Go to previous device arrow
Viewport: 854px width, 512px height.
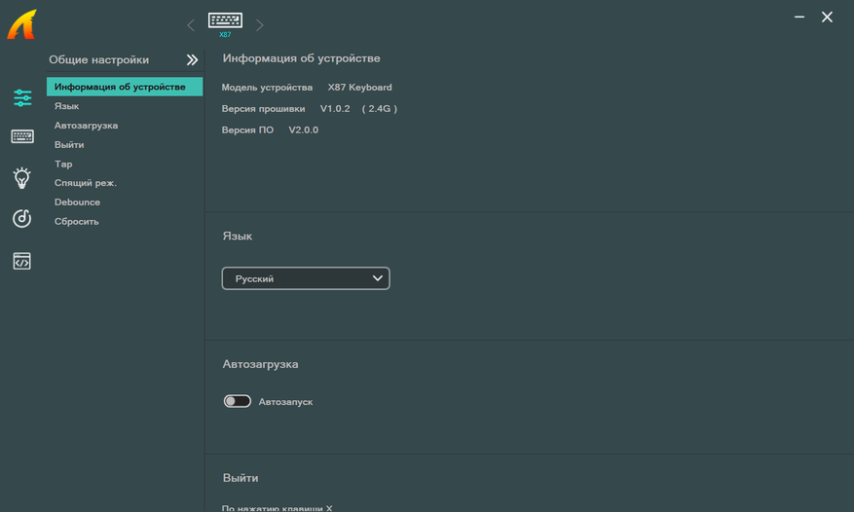point(191,25)
